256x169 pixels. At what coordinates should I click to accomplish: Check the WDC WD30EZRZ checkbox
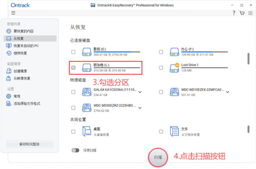coord(73,108)
